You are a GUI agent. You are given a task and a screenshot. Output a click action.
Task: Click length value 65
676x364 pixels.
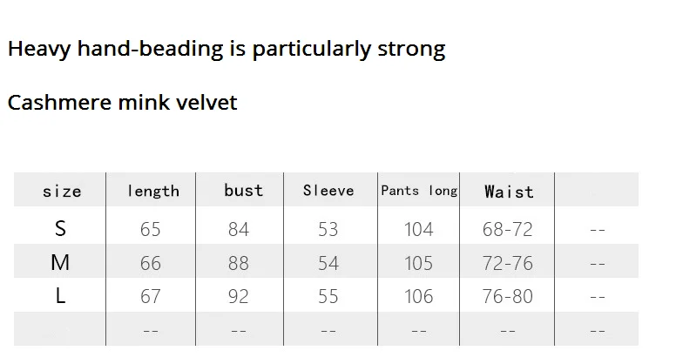coord(150,229)
